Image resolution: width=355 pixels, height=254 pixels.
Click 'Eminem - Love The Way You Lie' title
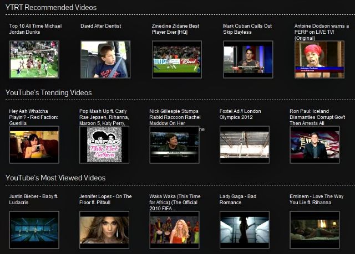317,199
